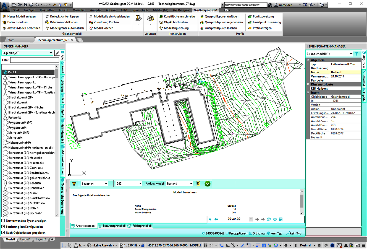The image size is (367, 249).
Task: Collapse the Allgemein property section
Action: click(308, 60)
